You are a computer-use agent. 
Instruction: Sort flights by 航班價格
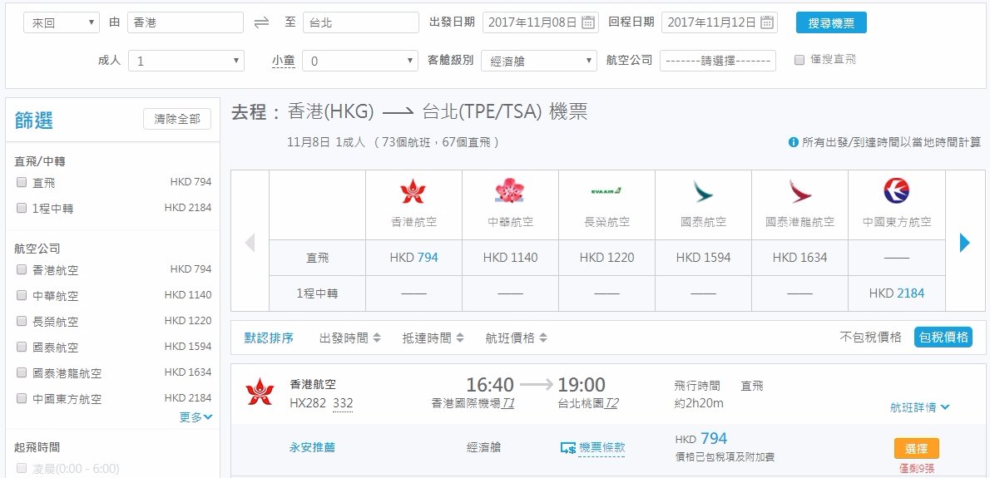pos(516,338)
